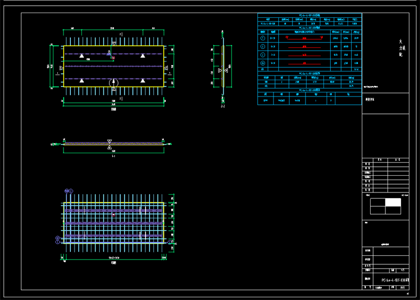The width and height of the screenshot is (420, 300).
Task: Click the paired circle bubbles above bottom rebar plan
Action: click(x=69, y=191)
